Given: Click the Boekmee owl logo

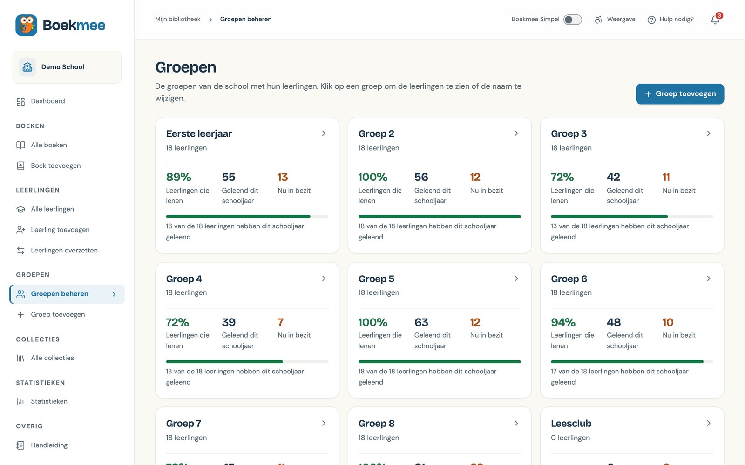Looking at the screenshot, I should pyautogui.click(x=26, y=25).
